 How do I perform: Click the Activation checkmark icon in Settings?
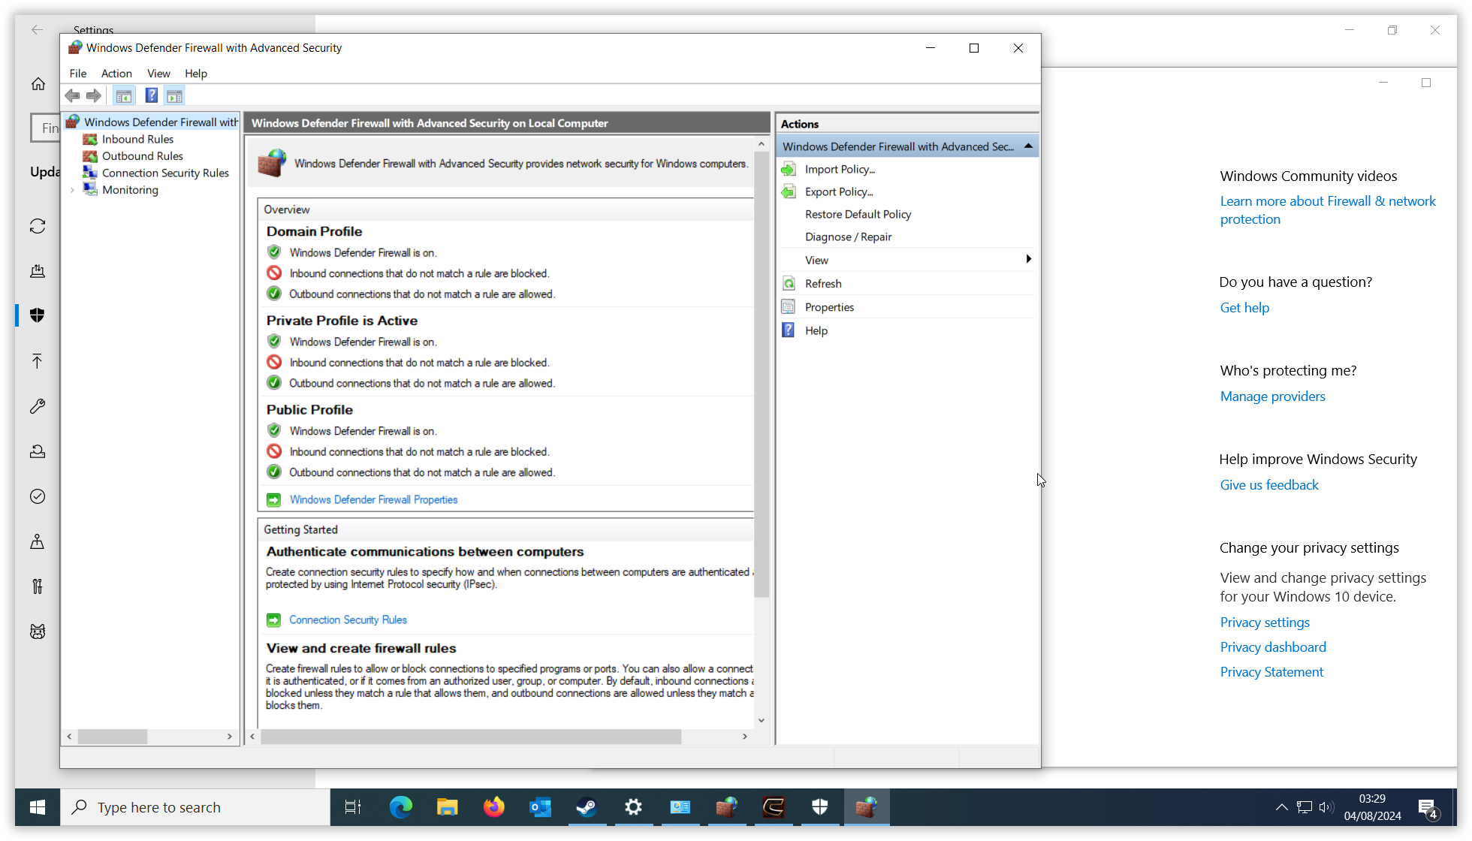pyautogui.click(x=38, y=496)
